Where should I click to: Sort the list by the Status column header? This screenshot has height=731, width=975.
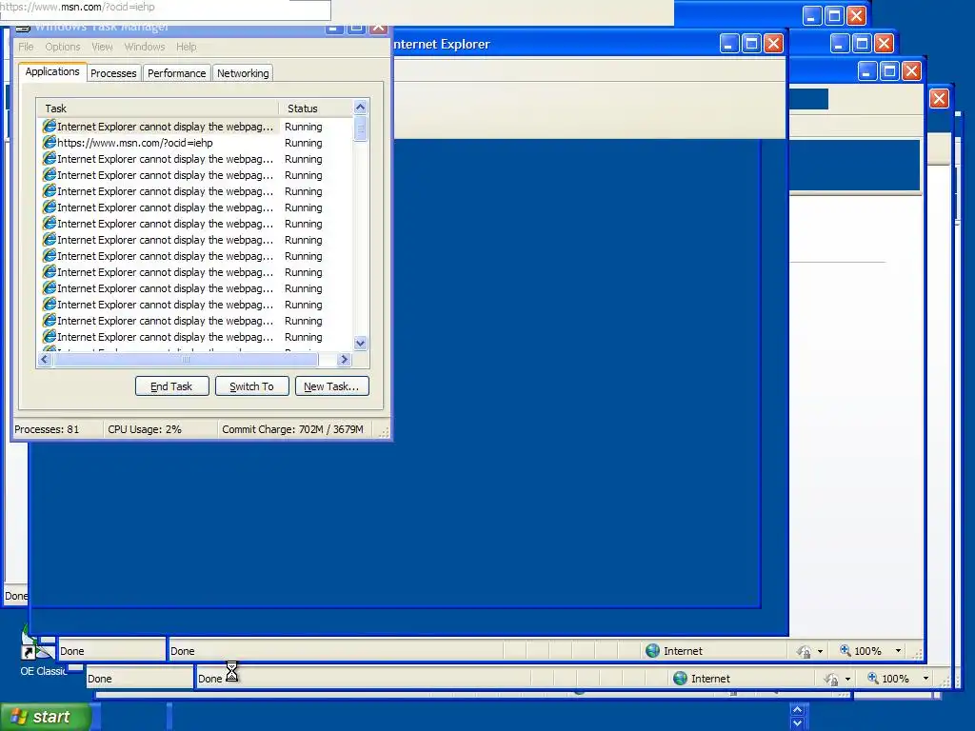pos(315,109)
